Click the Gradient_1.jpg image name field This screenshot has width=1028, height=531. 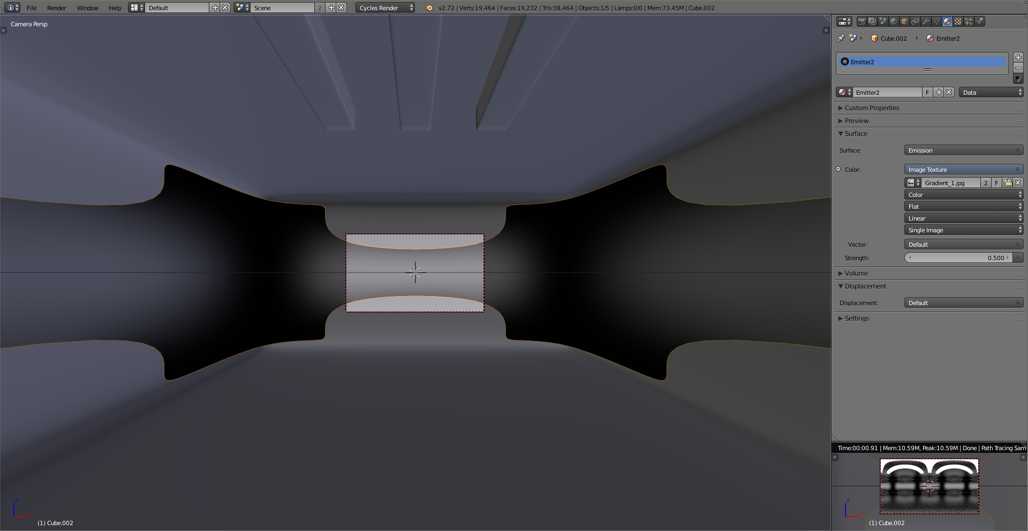click(x=951, y=183)
